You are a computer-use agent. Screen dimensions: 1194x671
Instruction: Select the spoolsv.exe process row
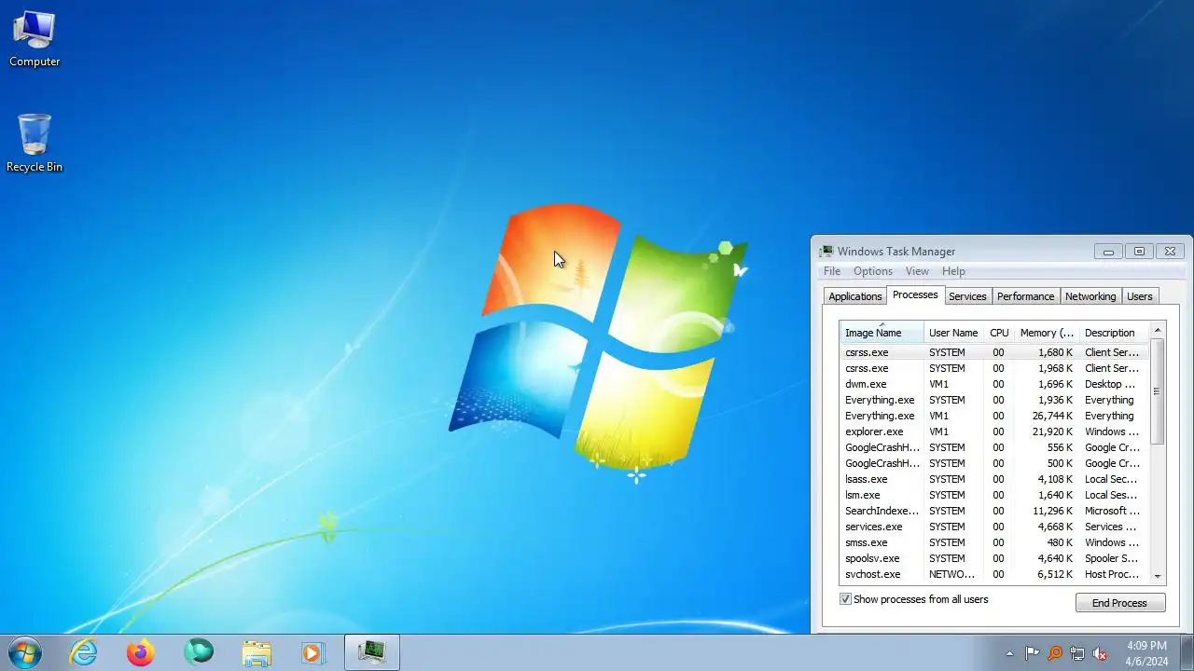[994, 558]
